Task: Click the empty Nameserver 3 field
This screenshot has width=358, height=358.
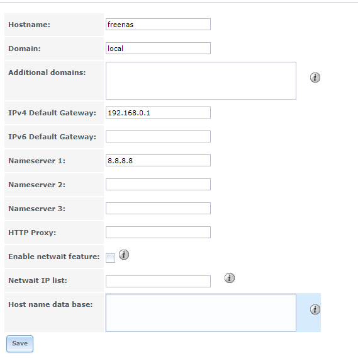Action: pyautogui.click(x=158, y=209)
